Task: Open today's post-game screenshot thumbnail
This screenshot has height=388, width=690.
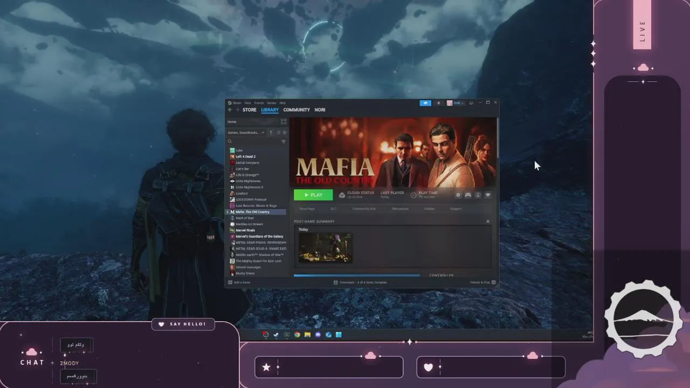Action: [x=326, y=248]
